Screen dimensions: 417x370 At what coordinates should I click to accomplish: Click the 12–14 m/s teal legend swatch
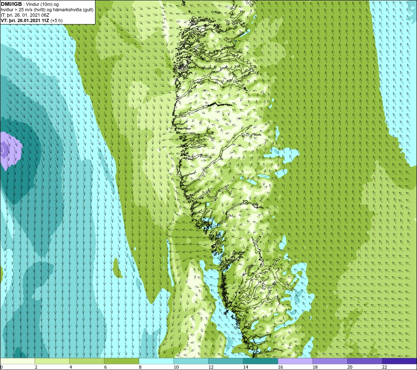226,361
